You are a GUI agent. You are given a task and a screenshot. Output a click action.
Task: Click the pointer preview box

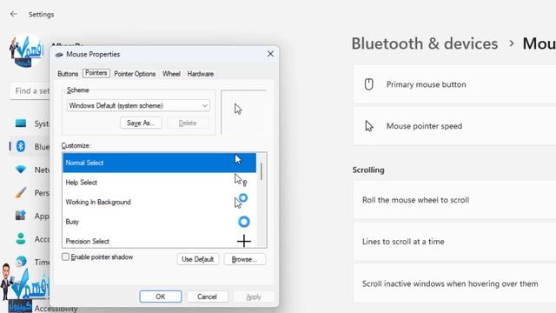point(243,112)
